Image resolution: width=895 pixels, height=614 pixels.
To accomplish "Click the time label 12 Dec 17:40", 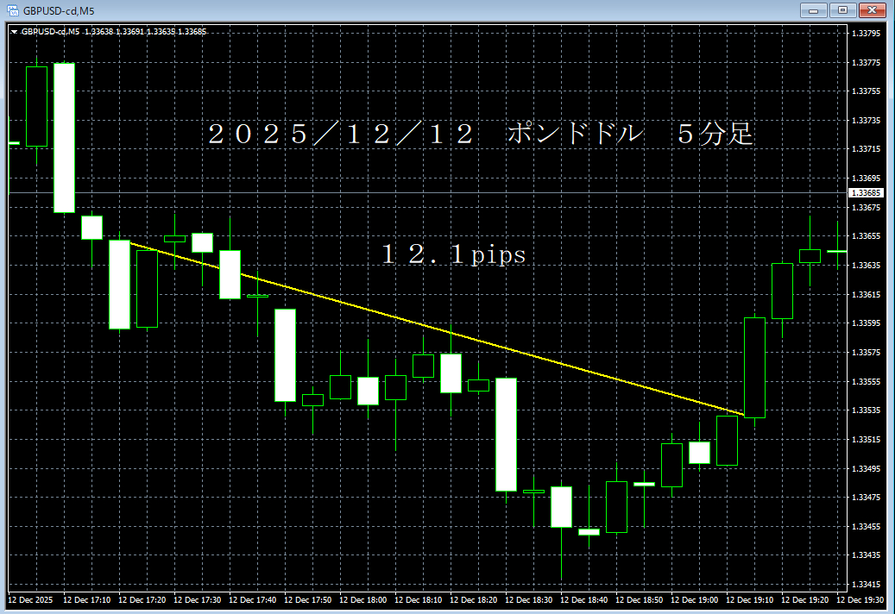I will [x=253, y=599].
